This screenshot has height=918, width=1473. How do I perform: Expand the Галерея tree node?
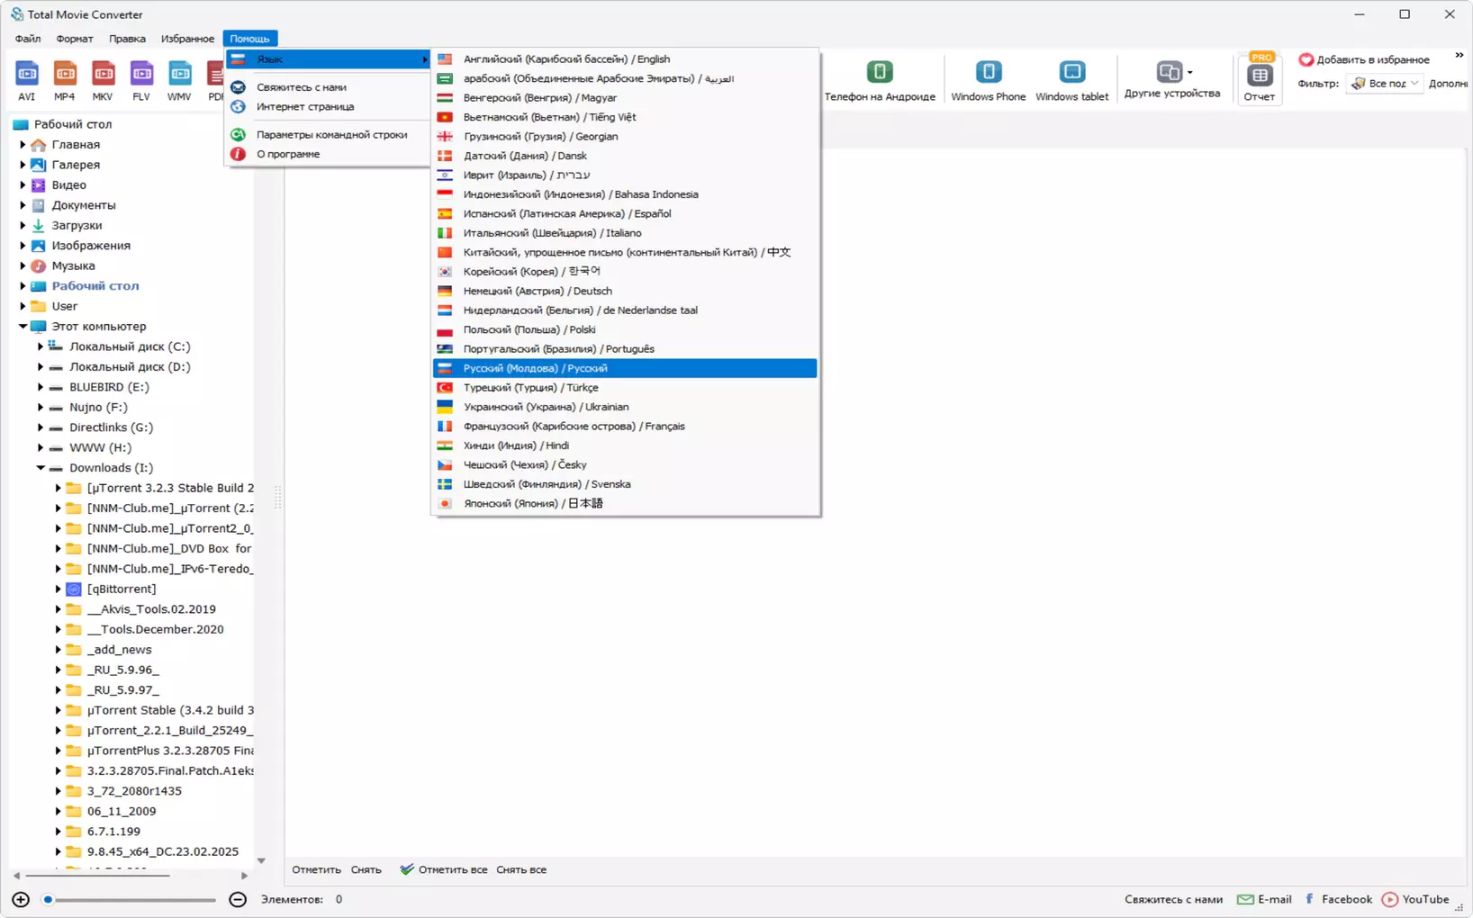click(23, 165)
